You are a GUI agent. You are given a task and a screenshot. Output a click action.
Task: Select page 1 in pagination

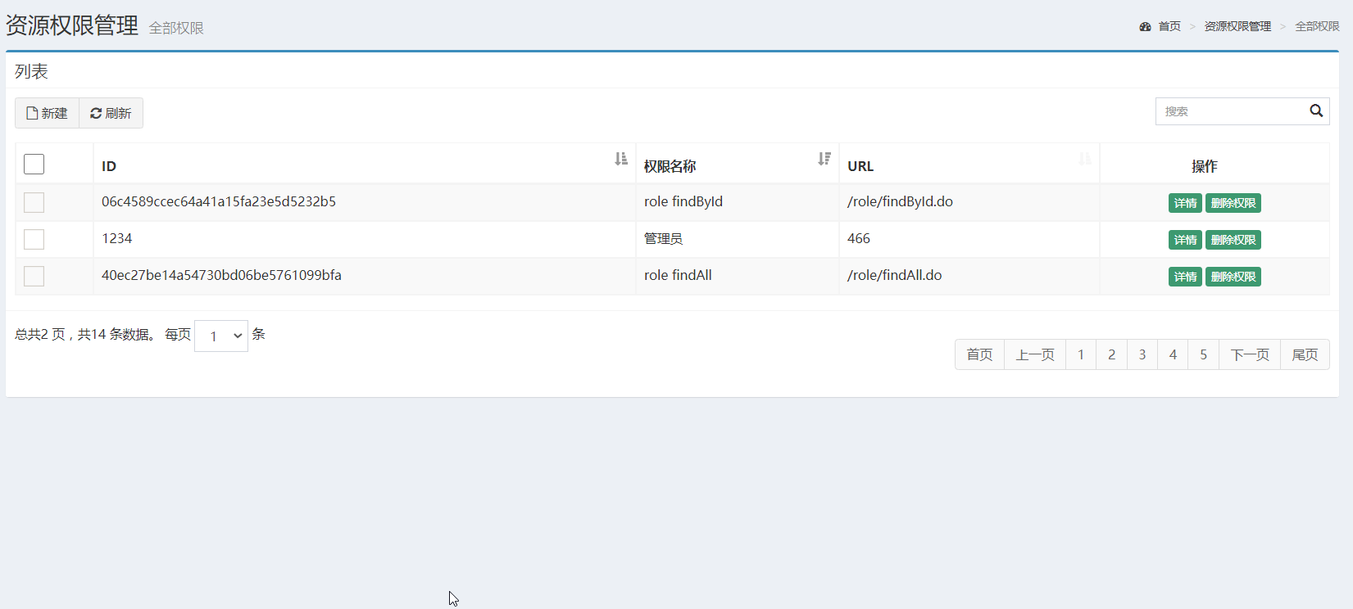pyautogui.click(x=1081, y=354)
